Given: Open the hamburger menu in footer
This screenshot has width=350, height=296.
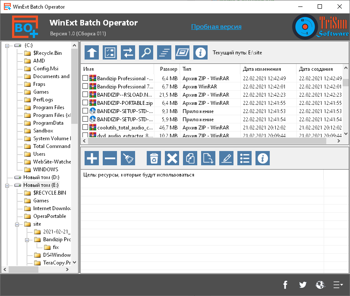Looking at the screenshot, I should [x=338, y=285].
